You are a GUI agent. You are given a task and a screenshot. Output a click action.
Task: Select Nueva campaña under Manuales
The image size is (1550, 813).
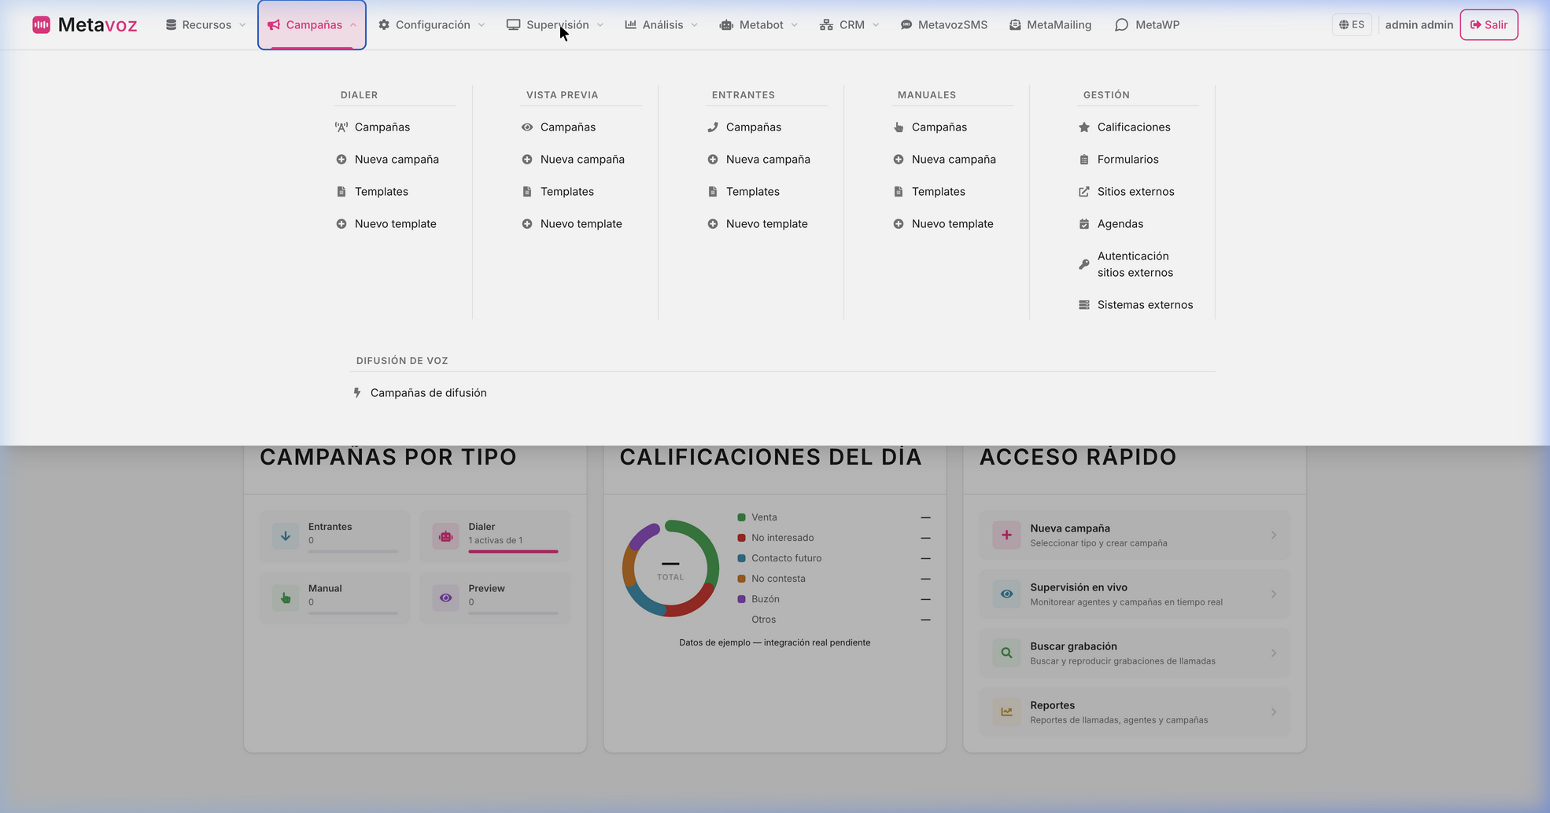coord(954,160)
